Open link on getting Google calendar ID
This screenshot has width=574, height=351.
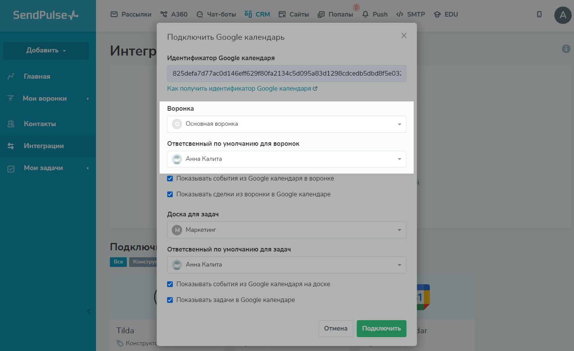pyautogui.click(x=242, y=88)
